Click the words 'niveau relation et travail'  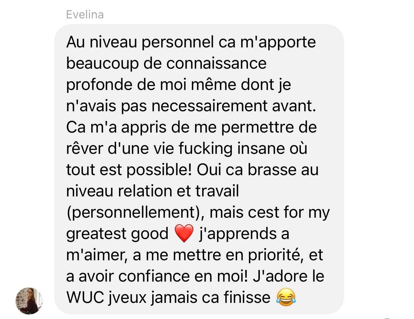click(153, 191)
